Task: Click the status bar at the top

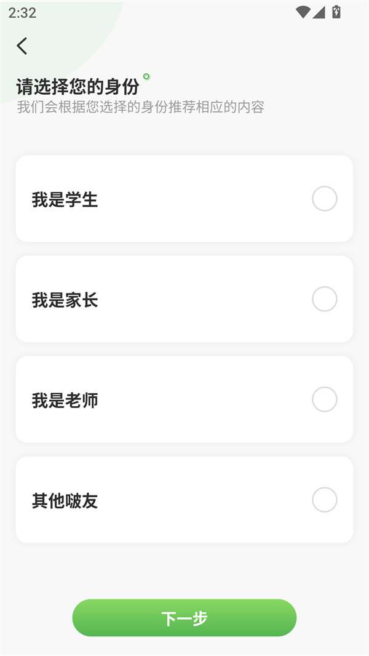Action: coord(184,11)
